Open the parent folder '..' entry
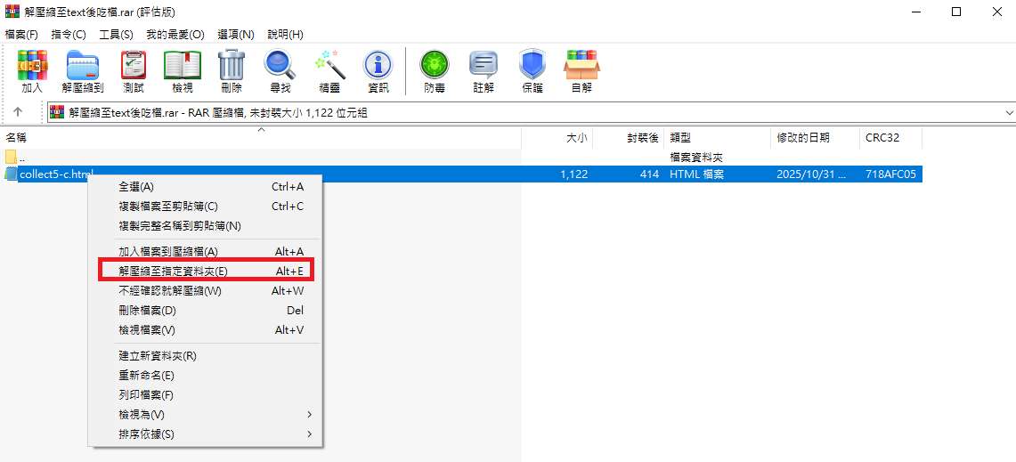 pos(23,158)
